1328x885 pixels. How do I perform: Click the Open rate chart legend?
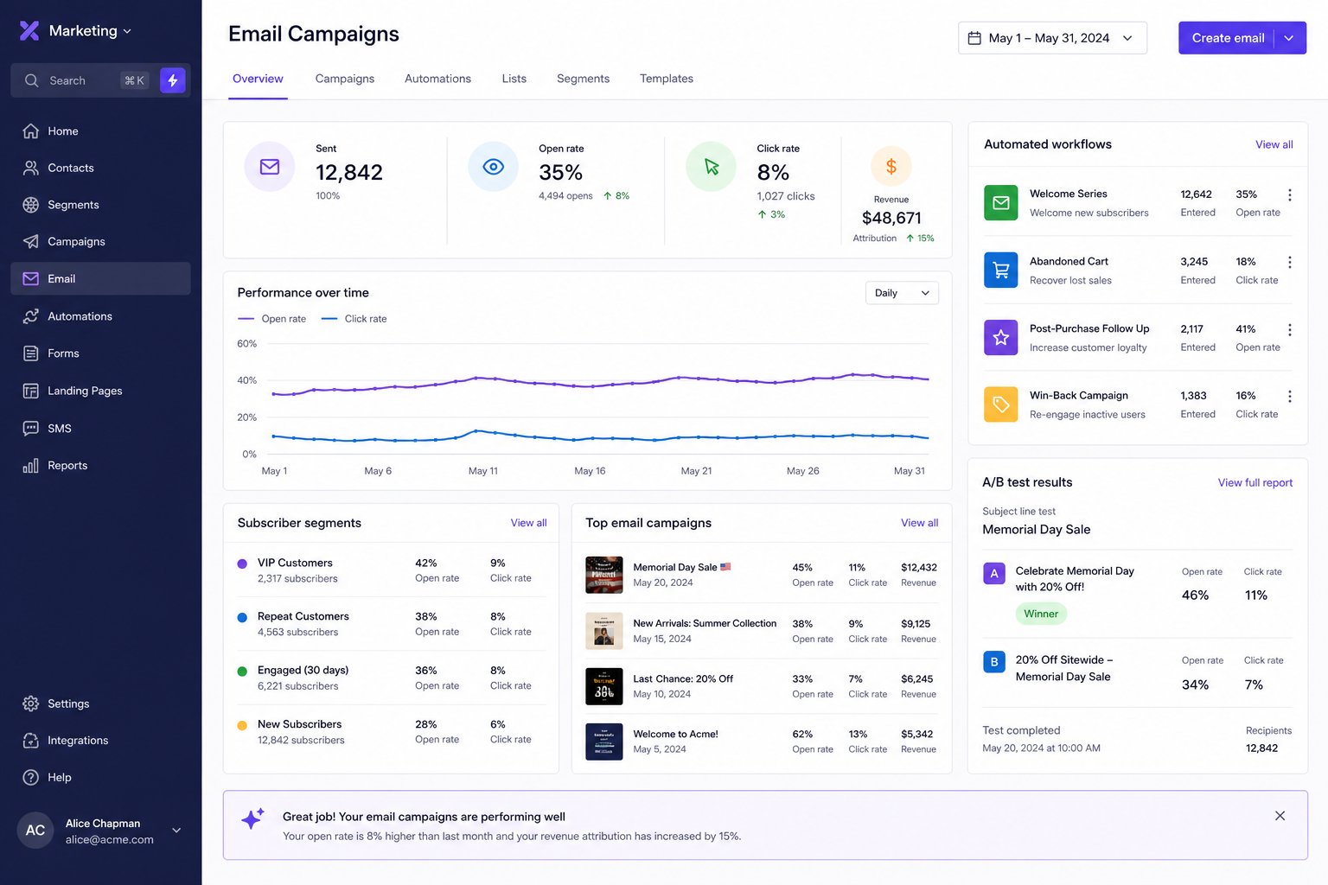coord(272,319)
